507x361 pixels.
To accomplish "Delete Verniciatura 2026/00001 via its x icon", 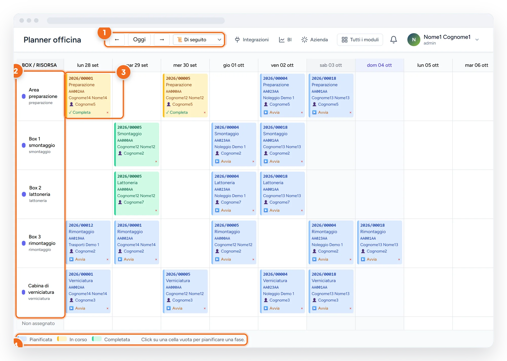I will coord(107,308).
